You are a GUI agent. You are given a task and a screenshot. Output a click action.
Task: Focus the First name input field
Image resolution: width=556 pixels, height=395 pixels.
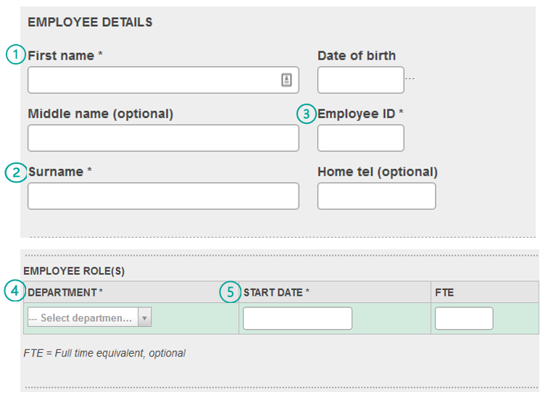coord(164,80)
